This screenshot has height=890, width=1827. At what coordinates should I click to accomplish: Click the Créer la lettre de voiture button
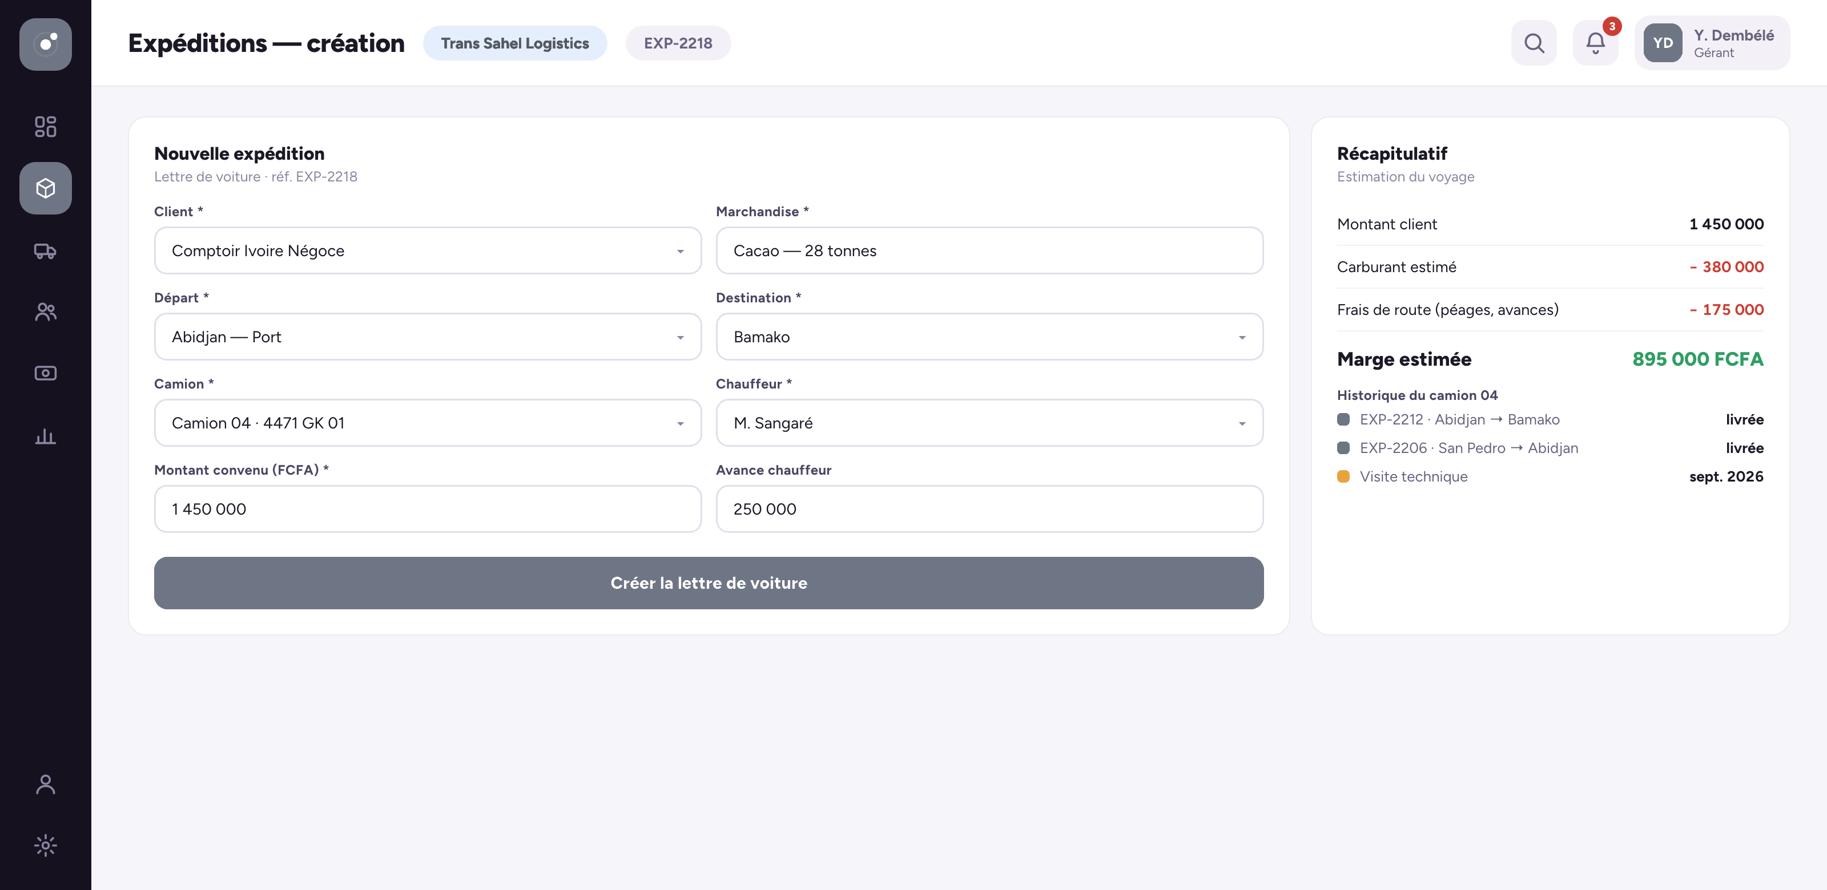click(709, 582)
